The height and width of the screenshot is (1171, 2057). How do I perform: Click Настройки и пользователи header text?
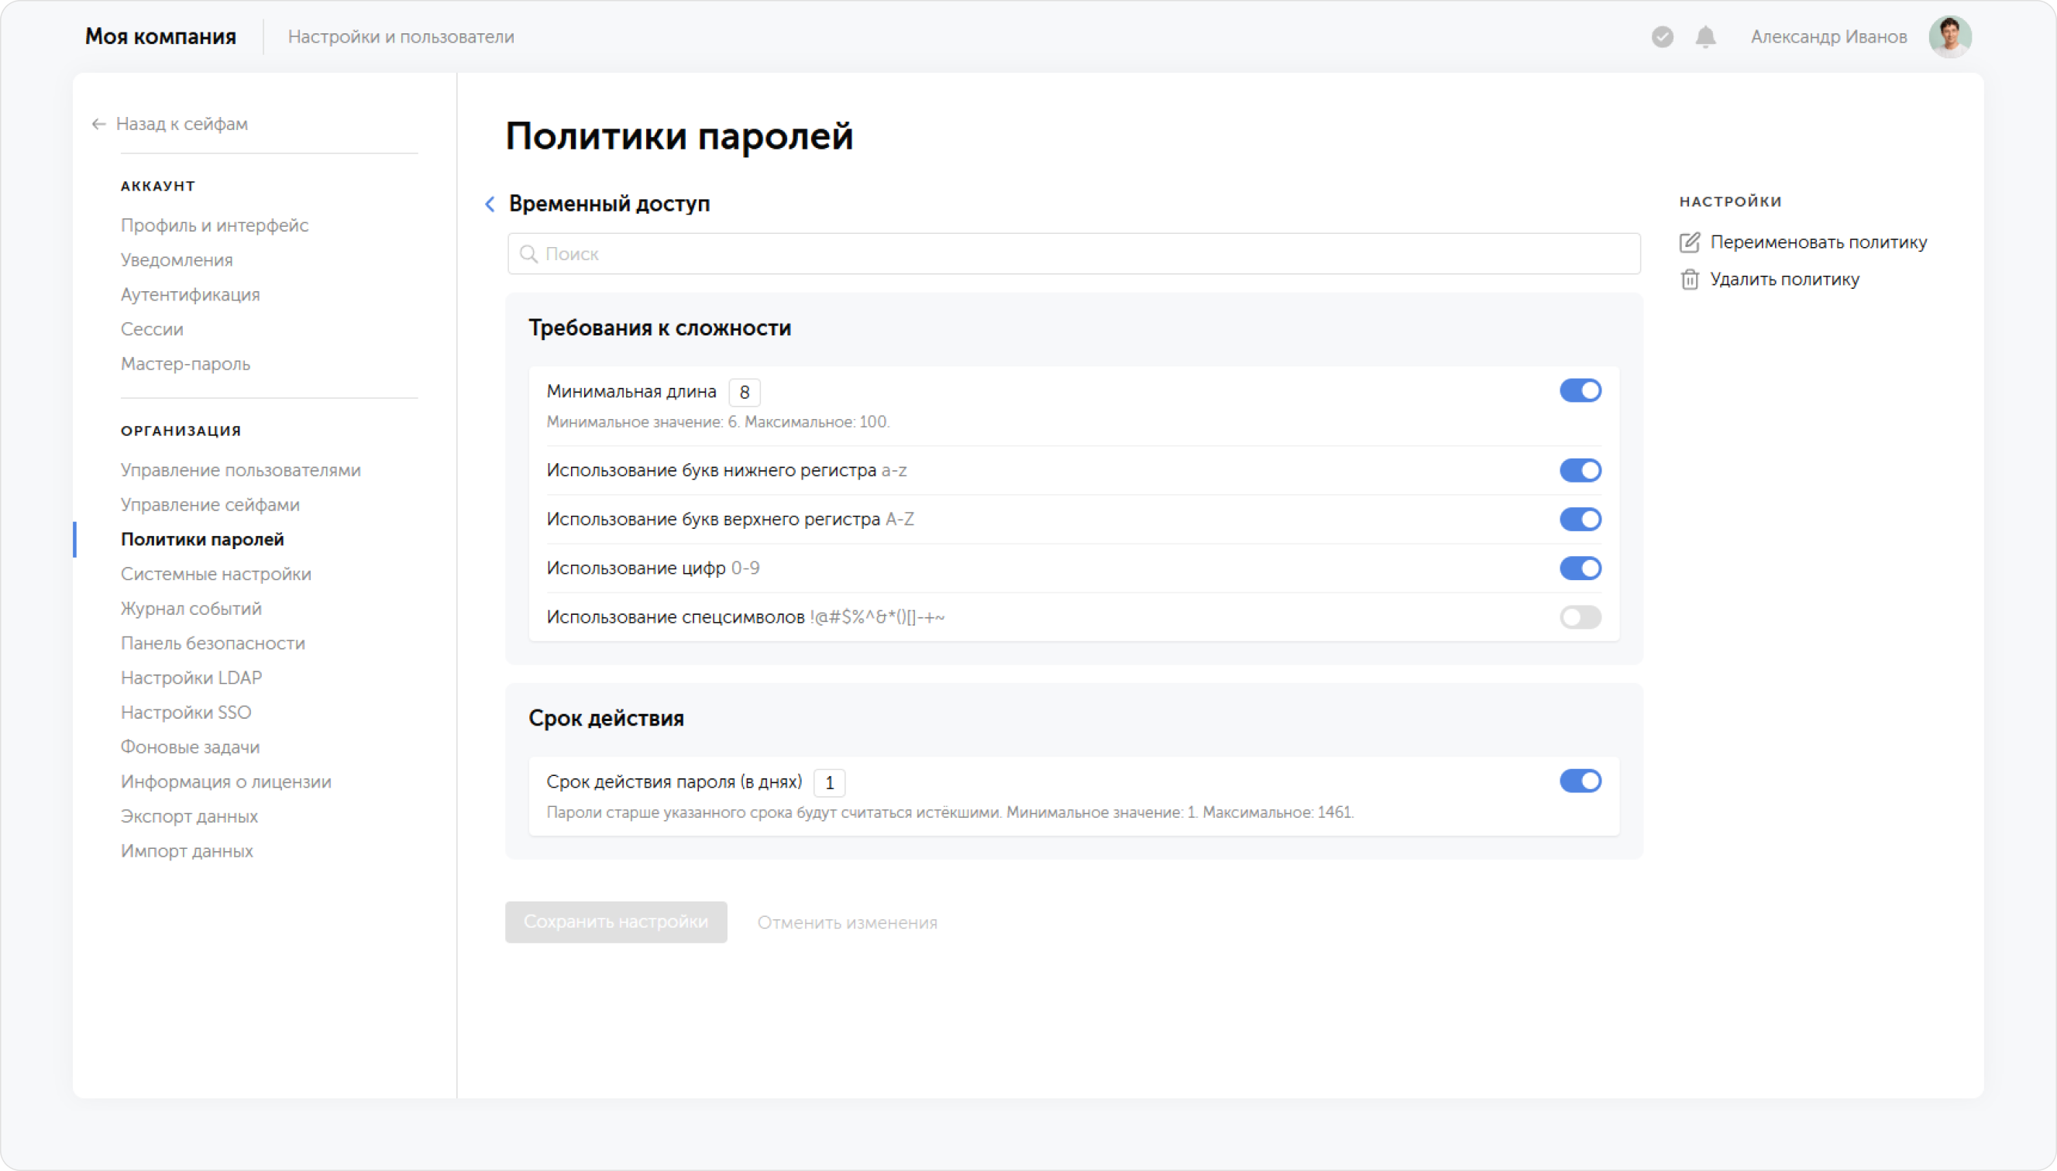coord(401,37)
